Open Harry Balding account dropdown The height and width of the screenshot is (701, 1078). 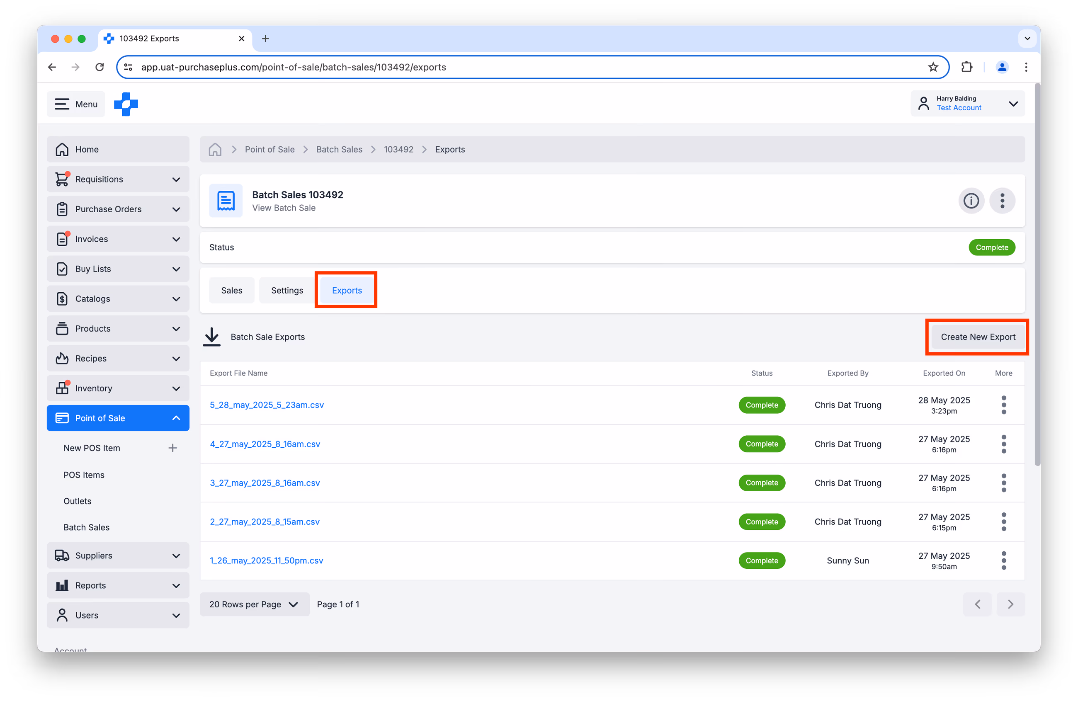point(967,104)
